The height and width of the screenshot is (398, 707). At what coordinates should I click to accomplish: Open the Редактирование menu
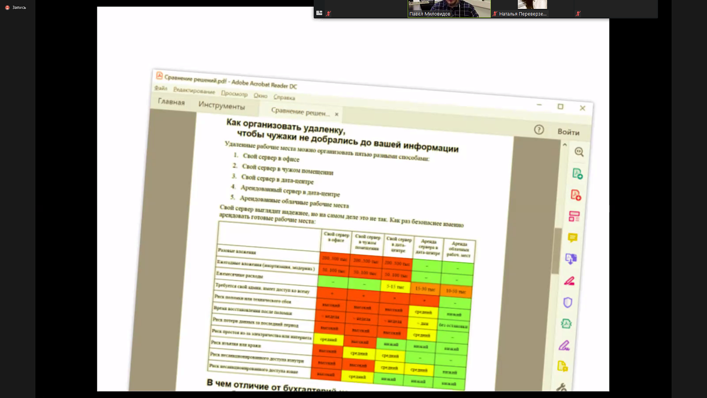(x=194, y=91)
